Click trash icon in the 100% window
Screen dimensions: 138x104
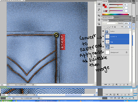pos(129,95)
